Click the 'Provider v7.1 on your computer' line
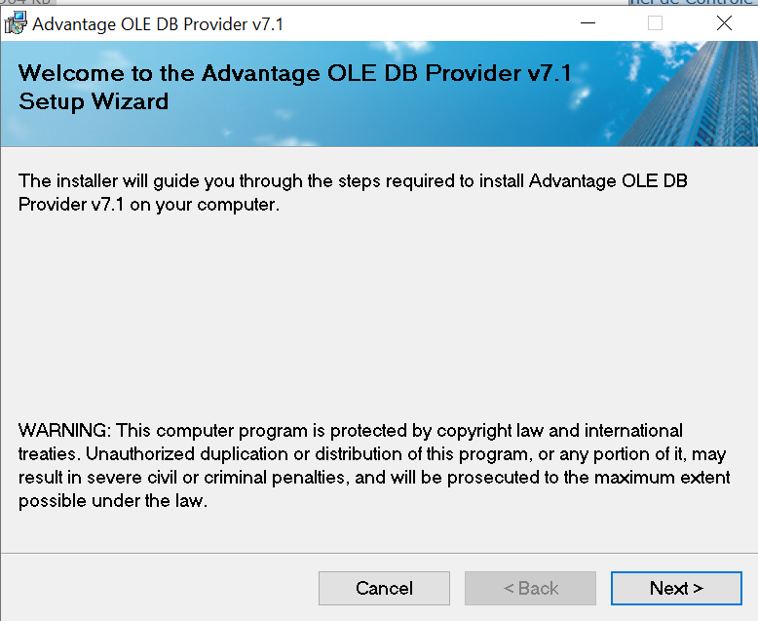The width and height of the screenshot is (758, 621). click(149, 206)
